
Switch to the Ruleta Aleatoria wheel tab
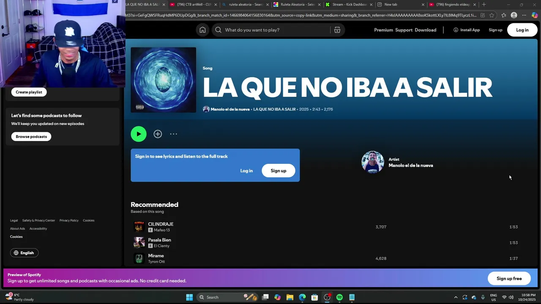[297, 5]
